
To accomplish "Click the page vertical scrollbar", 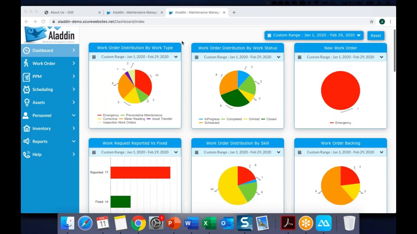I will point(395,50).
